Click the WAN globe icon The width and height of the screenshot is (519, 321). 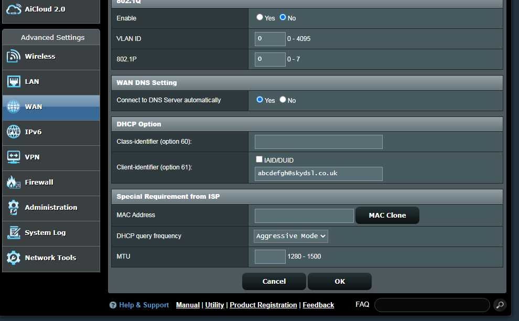click(x=13, y=106)
